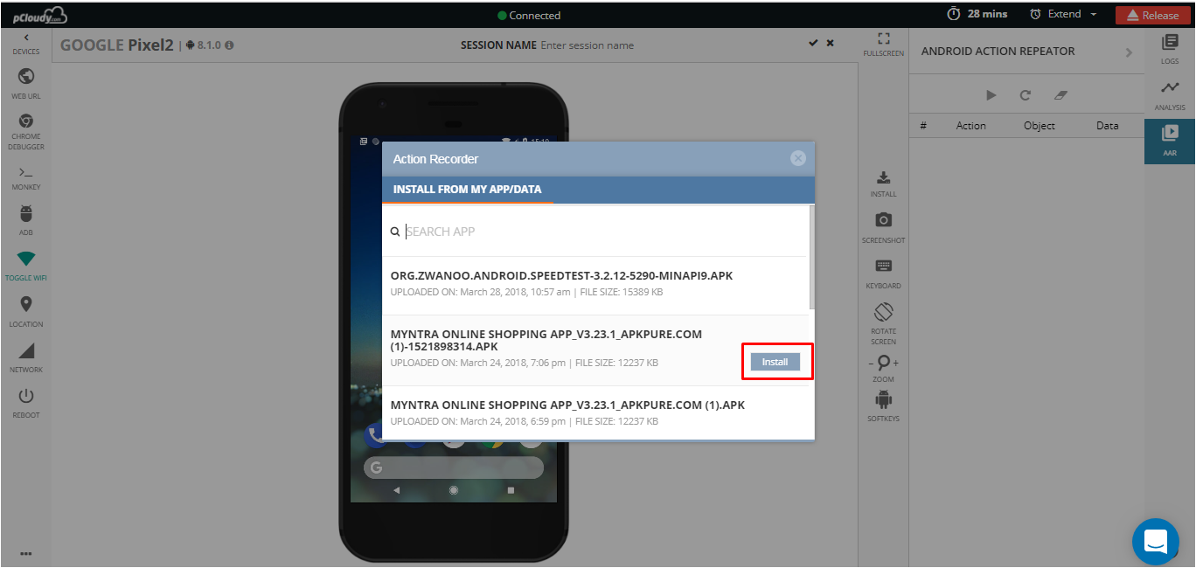Open the more options ellipsis in sidebar
Viewport: 1196px width, 568px height.
26,553
